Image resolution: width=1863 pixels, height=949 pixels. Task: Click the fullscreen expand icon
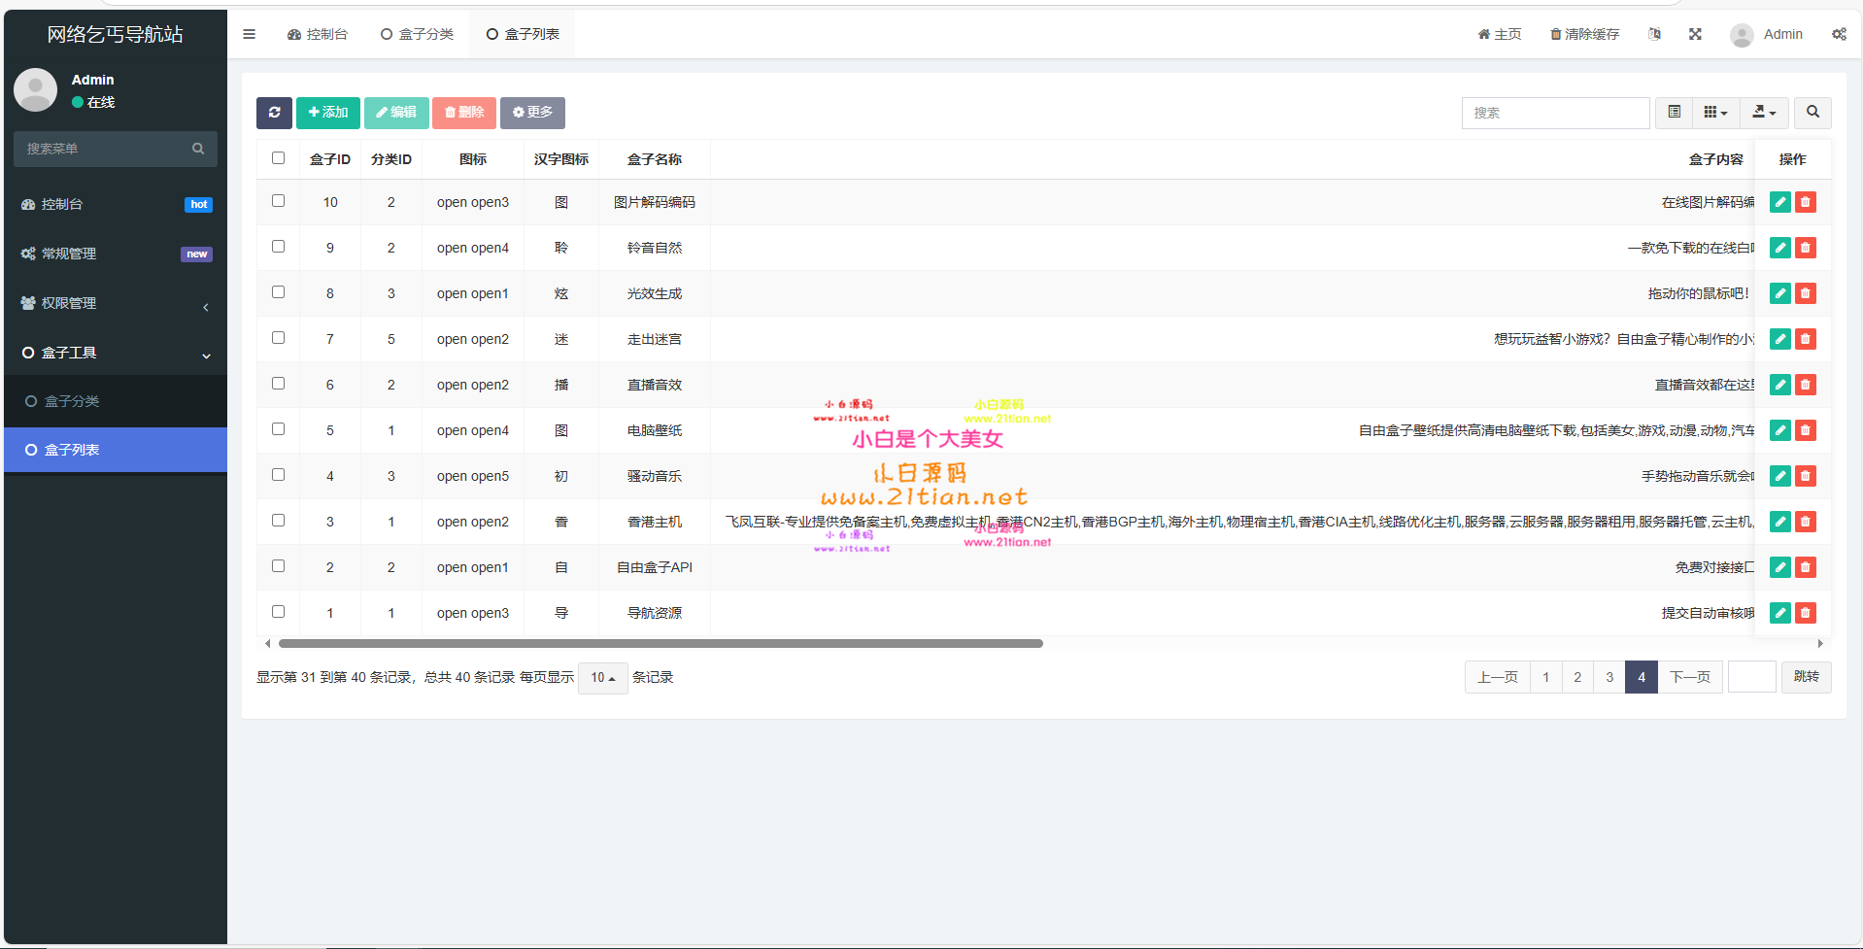click(1695, 34)
